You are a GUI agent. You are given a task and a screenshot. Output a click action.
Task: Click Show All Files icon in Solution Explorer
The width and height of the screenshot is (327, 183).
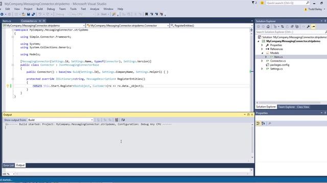[297, 26]
